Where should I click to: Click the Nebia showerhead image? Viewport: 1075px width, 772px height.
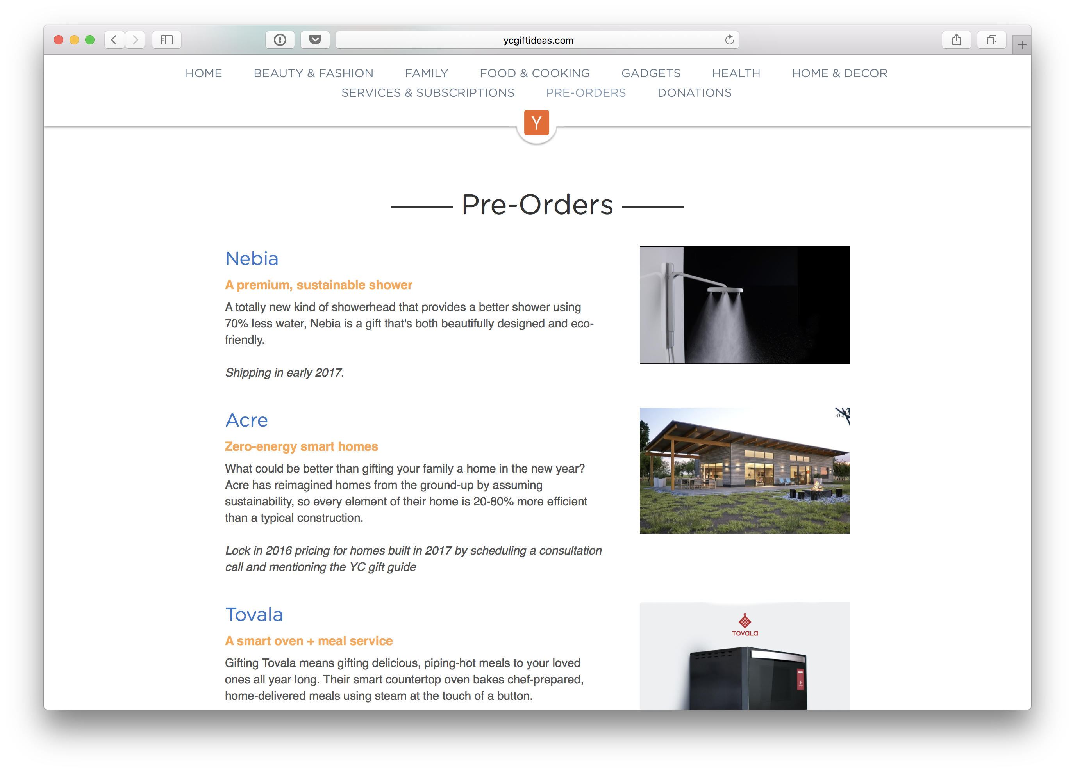point(744,305)
